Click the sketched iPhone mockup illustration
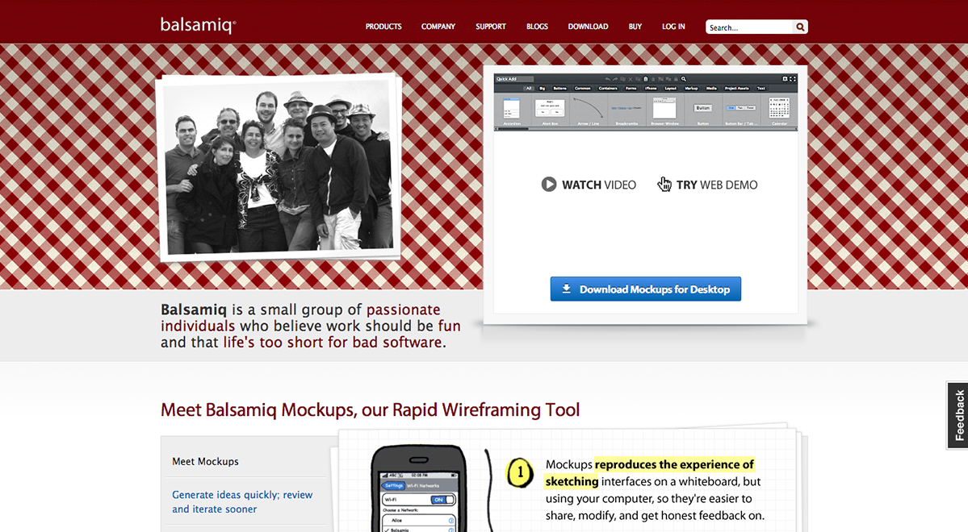The height and width of the screenshot is (532, 968). [x=419, y=488]
